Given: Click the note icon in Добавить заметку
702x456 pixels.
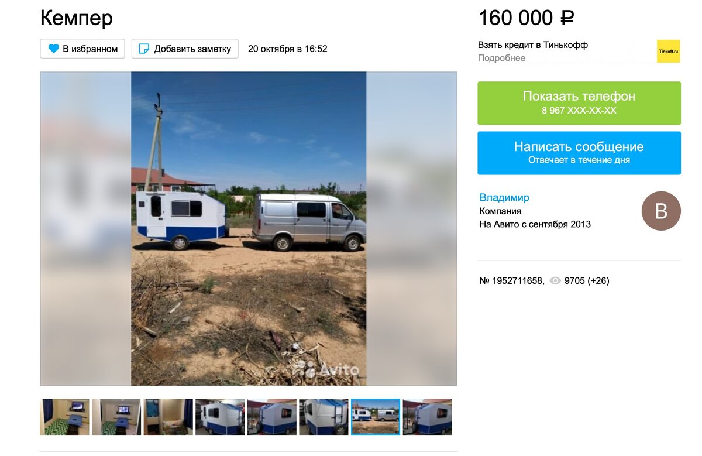Looking at the screenshot, I should 143,49.
